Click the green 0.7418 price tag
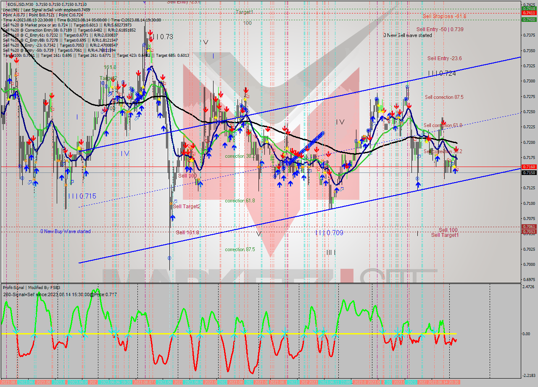Screen dimensions: 538x387 point(528,8)
